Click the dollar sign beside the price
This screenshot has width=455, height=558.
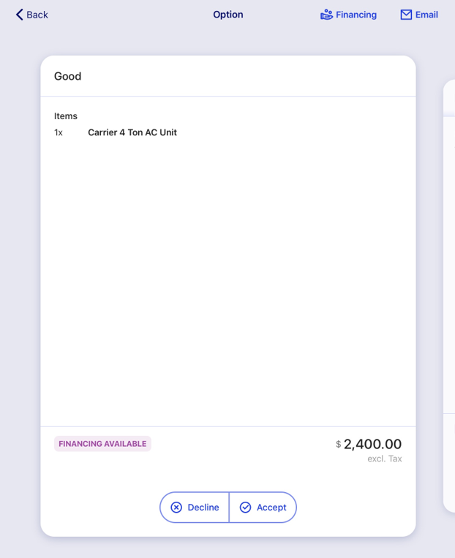click(338, 444)
